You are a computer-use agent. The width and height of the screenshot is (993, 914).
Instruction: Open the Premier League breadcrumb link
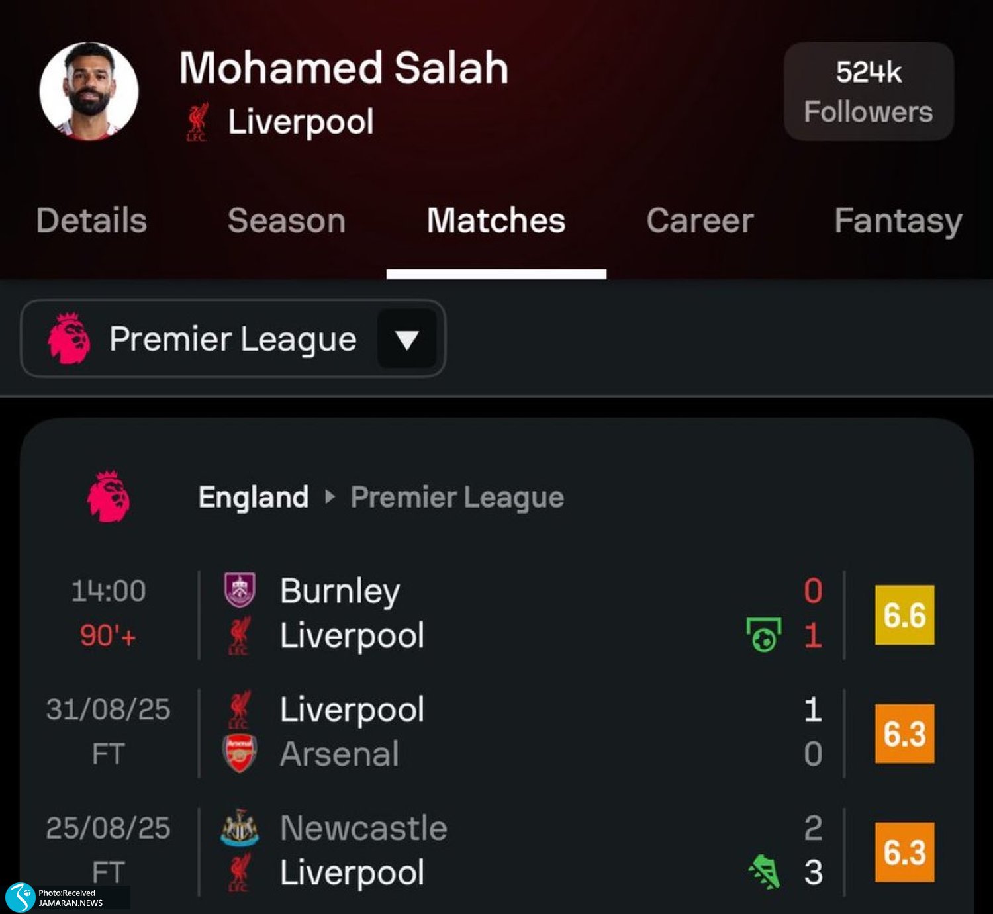457,497
